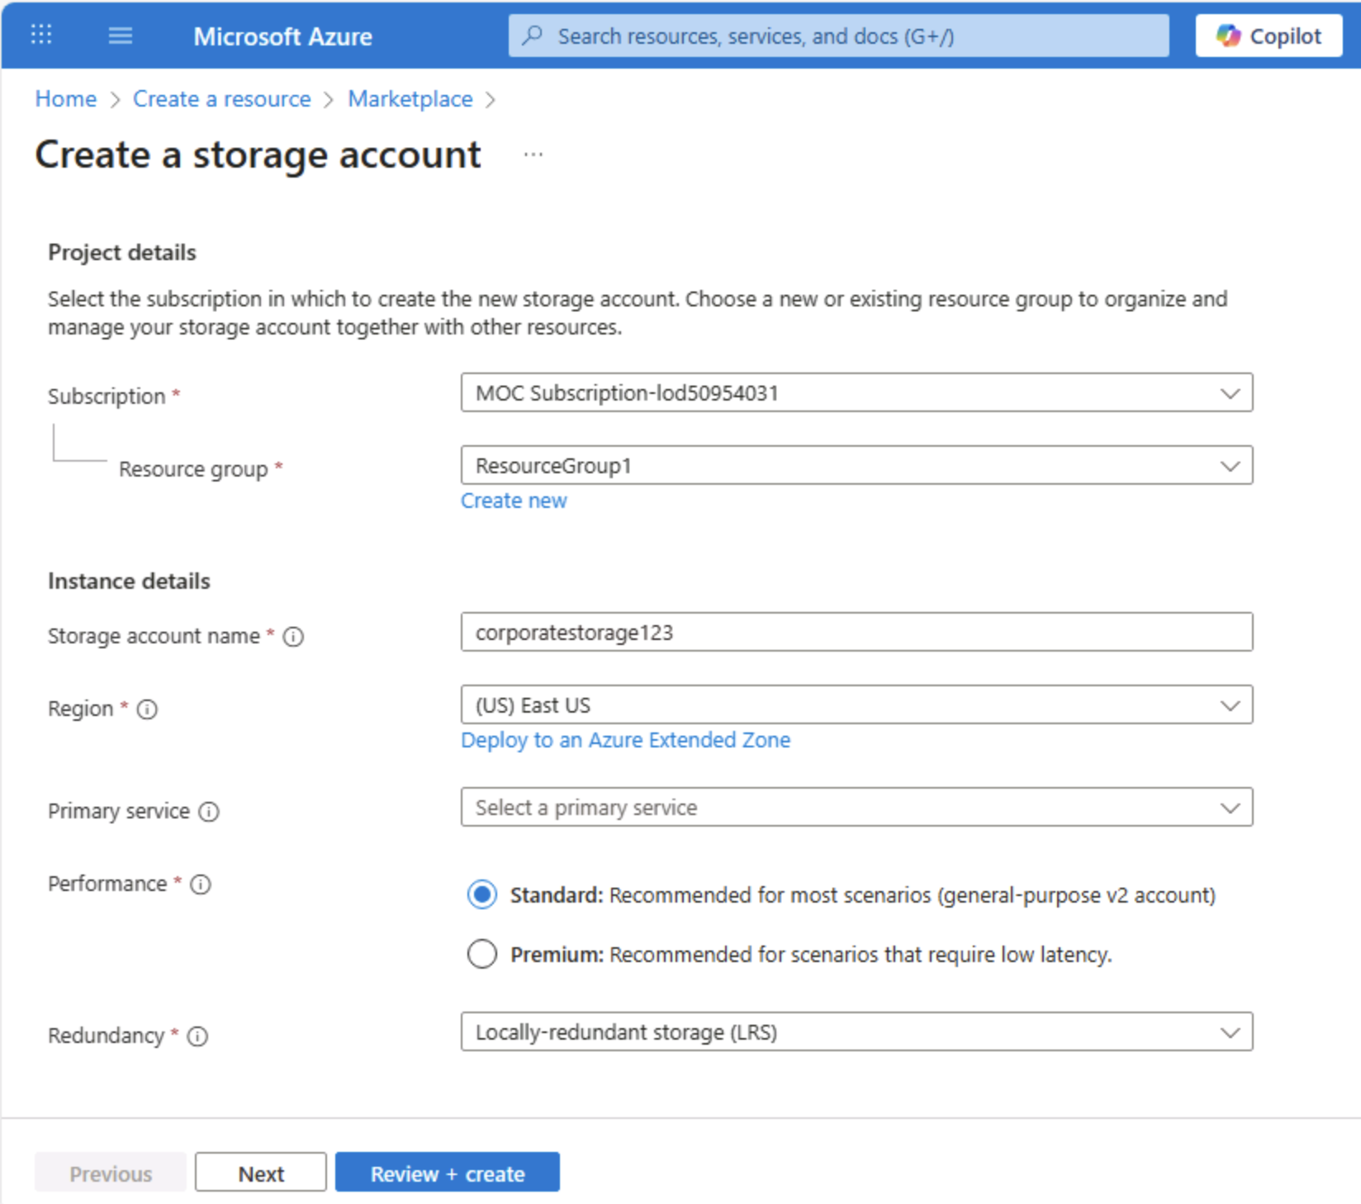View info about the Redundancy setting
This screenshot has width=1361, height=1204.
[x=197, y=1036]
